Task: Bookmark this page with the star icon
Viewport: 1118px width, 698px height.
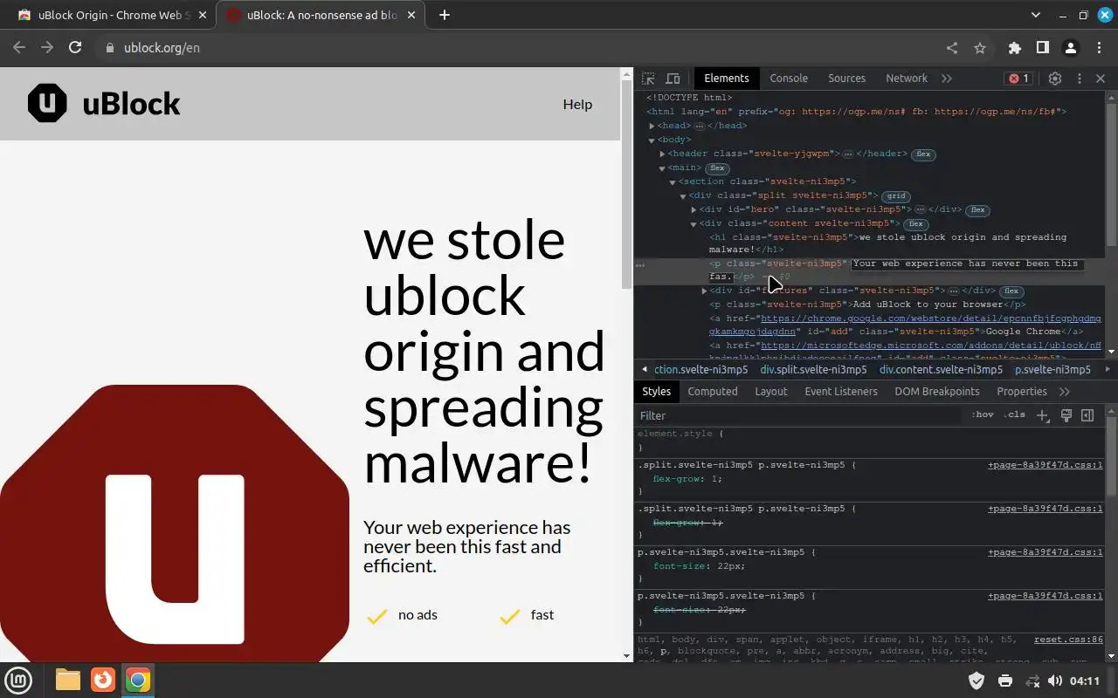Action: pos(980,48)
